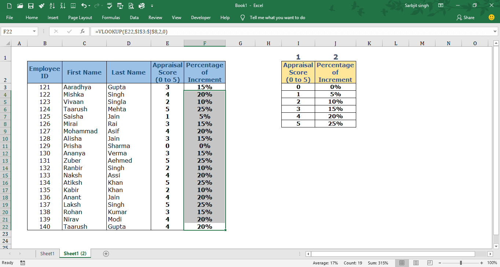The width and height of the screenshot is (500, 267).
Task: Switch to Page Layout view icon
Action: 416,263
